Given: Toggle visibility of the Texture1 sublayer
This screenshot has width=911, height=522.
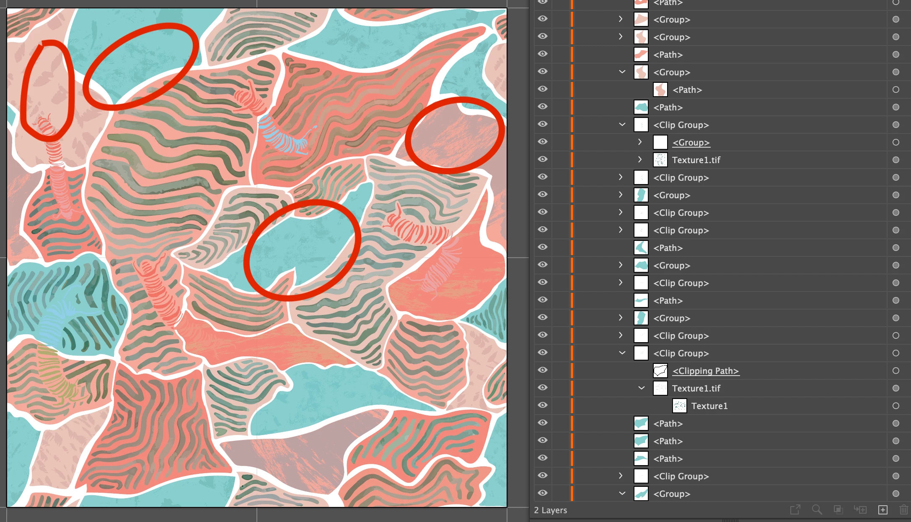Looking at the screenshot, I should coord(543,405).
